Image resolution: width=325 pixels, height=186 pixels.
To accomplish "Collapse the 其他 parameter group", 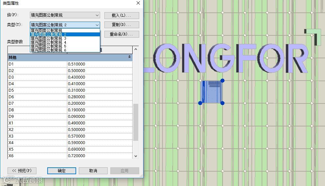I will click(x=130, y=57).
